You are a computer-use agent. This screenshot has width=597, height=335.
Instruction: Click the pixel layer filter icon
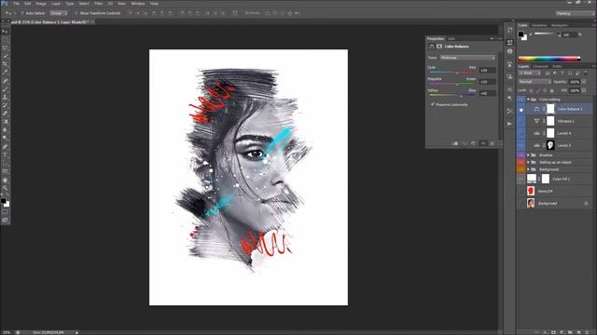click(548, 73)
